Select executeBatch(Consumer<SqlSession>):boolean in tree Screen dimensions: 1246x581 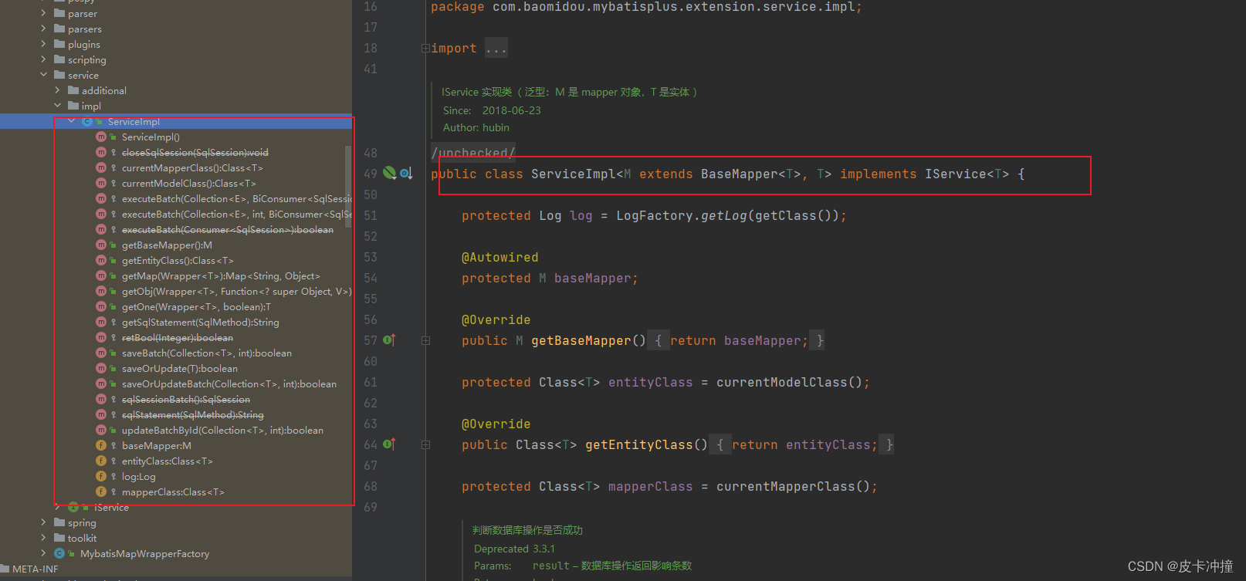tap(228, 230)
